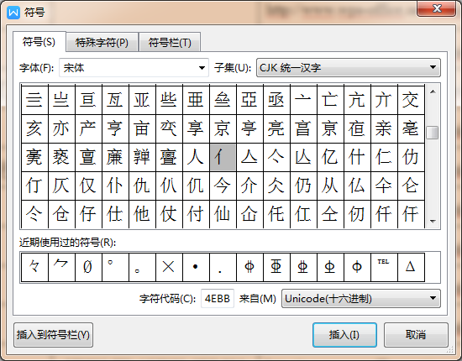Click the 取消 cancel button

[x=416, y=335]
